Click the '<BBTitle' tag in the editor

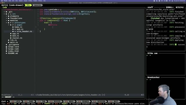53,25
